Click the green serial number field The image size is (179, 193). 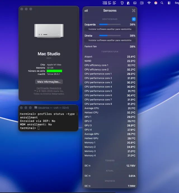(x=54, y=71)
